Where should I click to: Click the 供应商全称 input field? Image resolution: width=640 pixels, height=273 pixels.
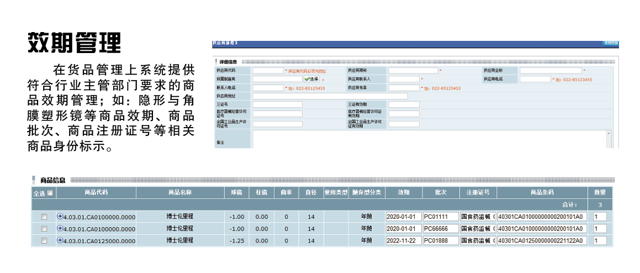pos(551,71)
